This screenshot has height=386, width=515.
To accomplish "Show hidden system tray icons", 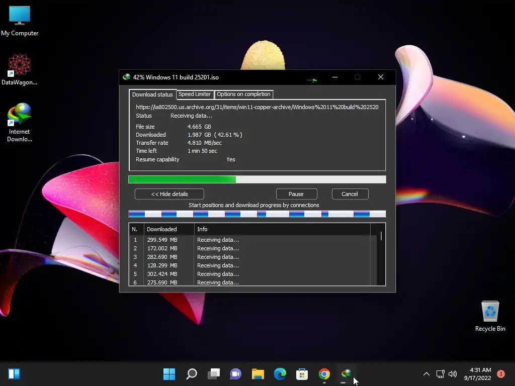I will (426, 374).
